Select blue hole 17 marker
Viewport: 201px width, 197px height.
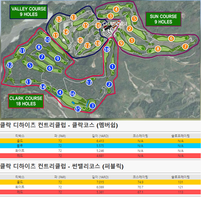coord(89,82)
